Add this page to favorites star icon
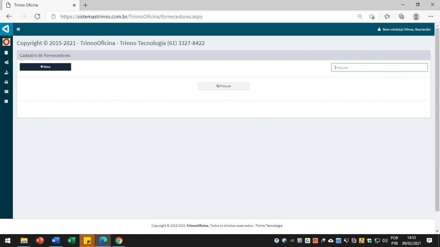This screenshot has height=247, width=440. [372, 17]
